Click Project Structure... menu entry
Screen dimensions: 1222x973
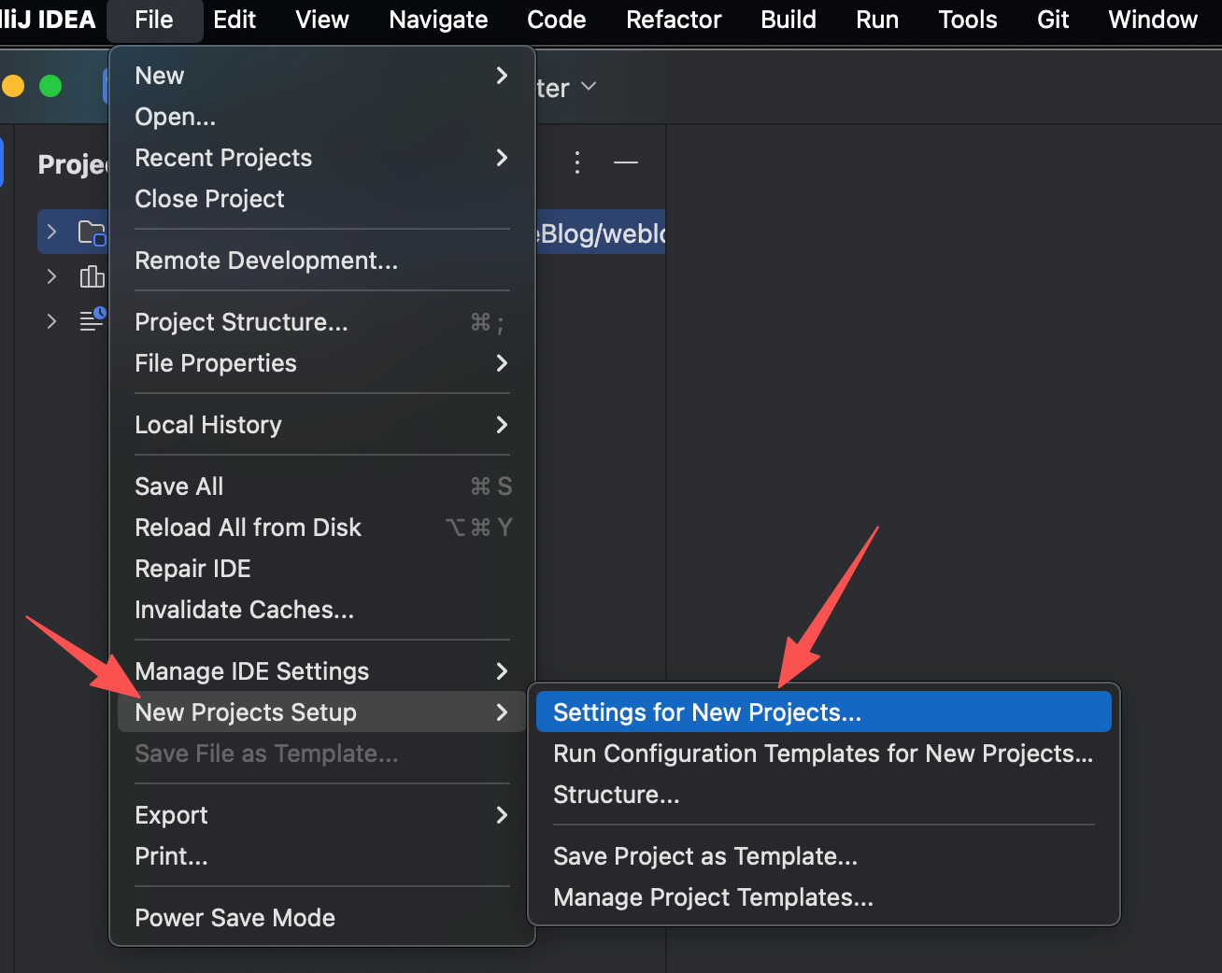click(x=241, y=322)
